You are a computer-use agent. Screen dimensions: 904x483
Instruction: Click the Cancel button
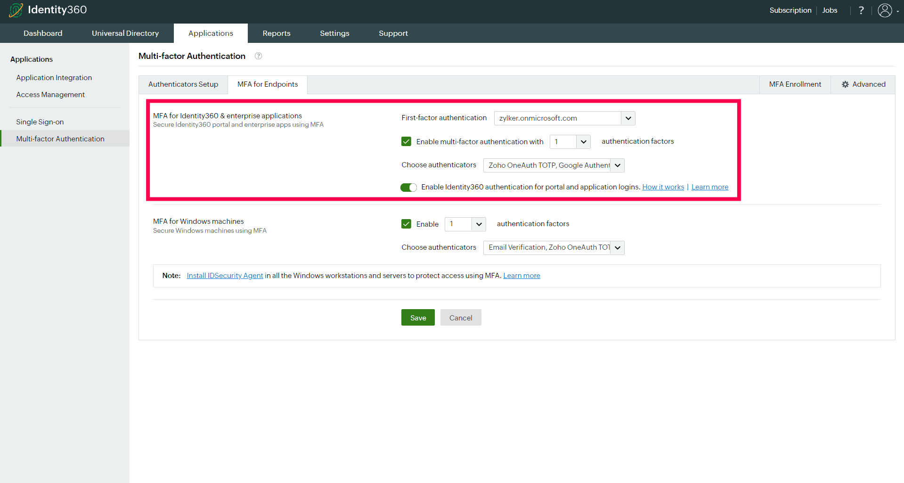click(461, 318)
